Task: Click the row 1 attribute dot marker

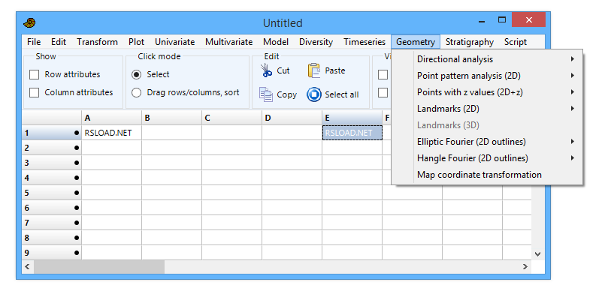Action: [77, 133]
